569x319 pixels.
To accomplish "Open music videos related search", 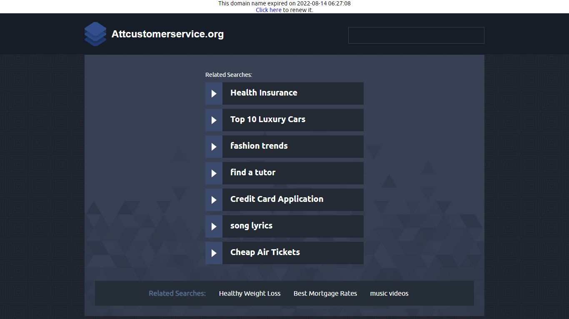I will (389, 293).
